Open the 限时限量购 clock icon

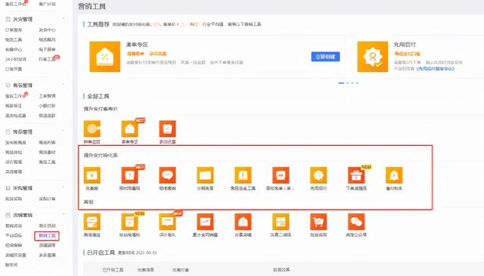[129, 175]
